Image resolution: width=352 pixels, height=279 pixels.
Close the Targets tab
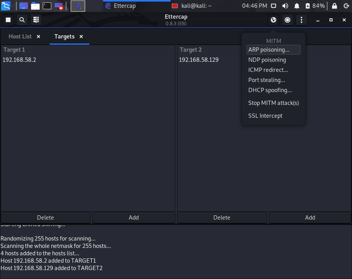click(81, 37)
